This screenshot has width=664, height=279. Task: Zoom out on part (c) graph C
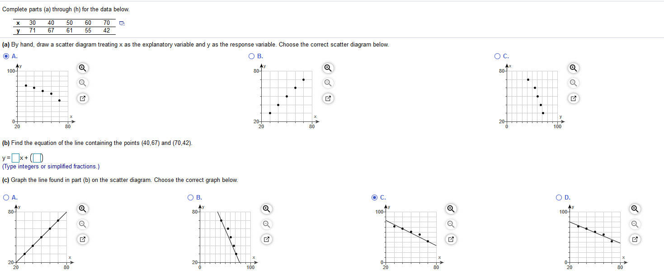[x=450, y=224]
